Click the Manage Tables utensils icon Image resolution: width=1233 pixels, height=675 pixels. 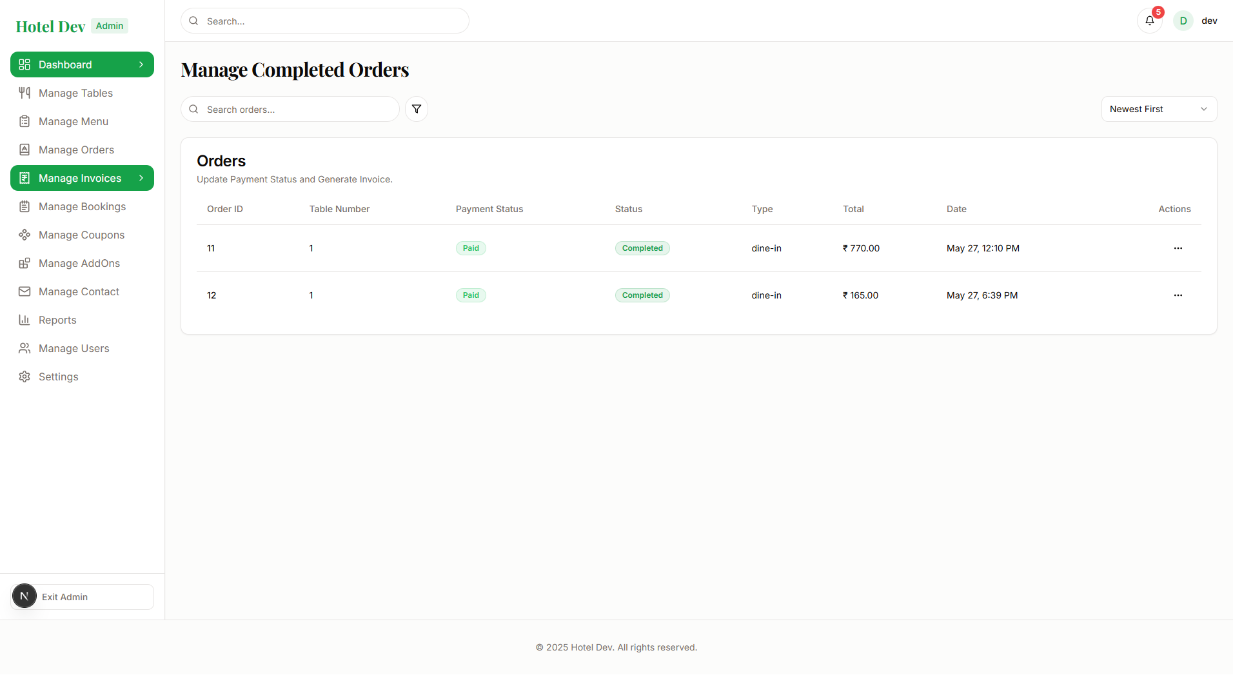[25, 93]
